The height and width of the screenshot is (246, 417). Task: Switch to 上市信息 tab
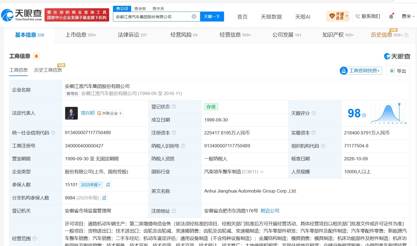[81, 35]
